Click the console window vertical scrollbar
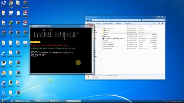The height and width of the screenshot is (103, 184). [x=93, y=50]
